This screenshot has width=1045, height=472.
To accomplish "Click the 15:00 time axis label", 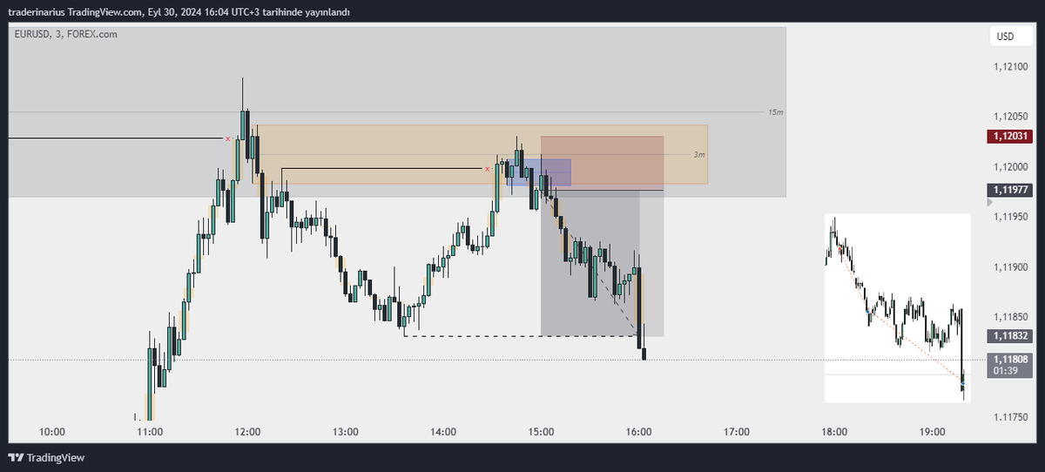I will pyautogui.click(x=541, y=431).
